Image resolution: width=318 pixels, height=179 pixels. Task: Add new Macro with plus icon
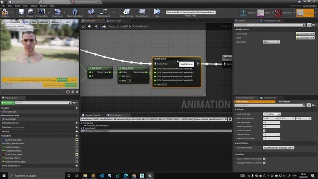coord(77,131)
